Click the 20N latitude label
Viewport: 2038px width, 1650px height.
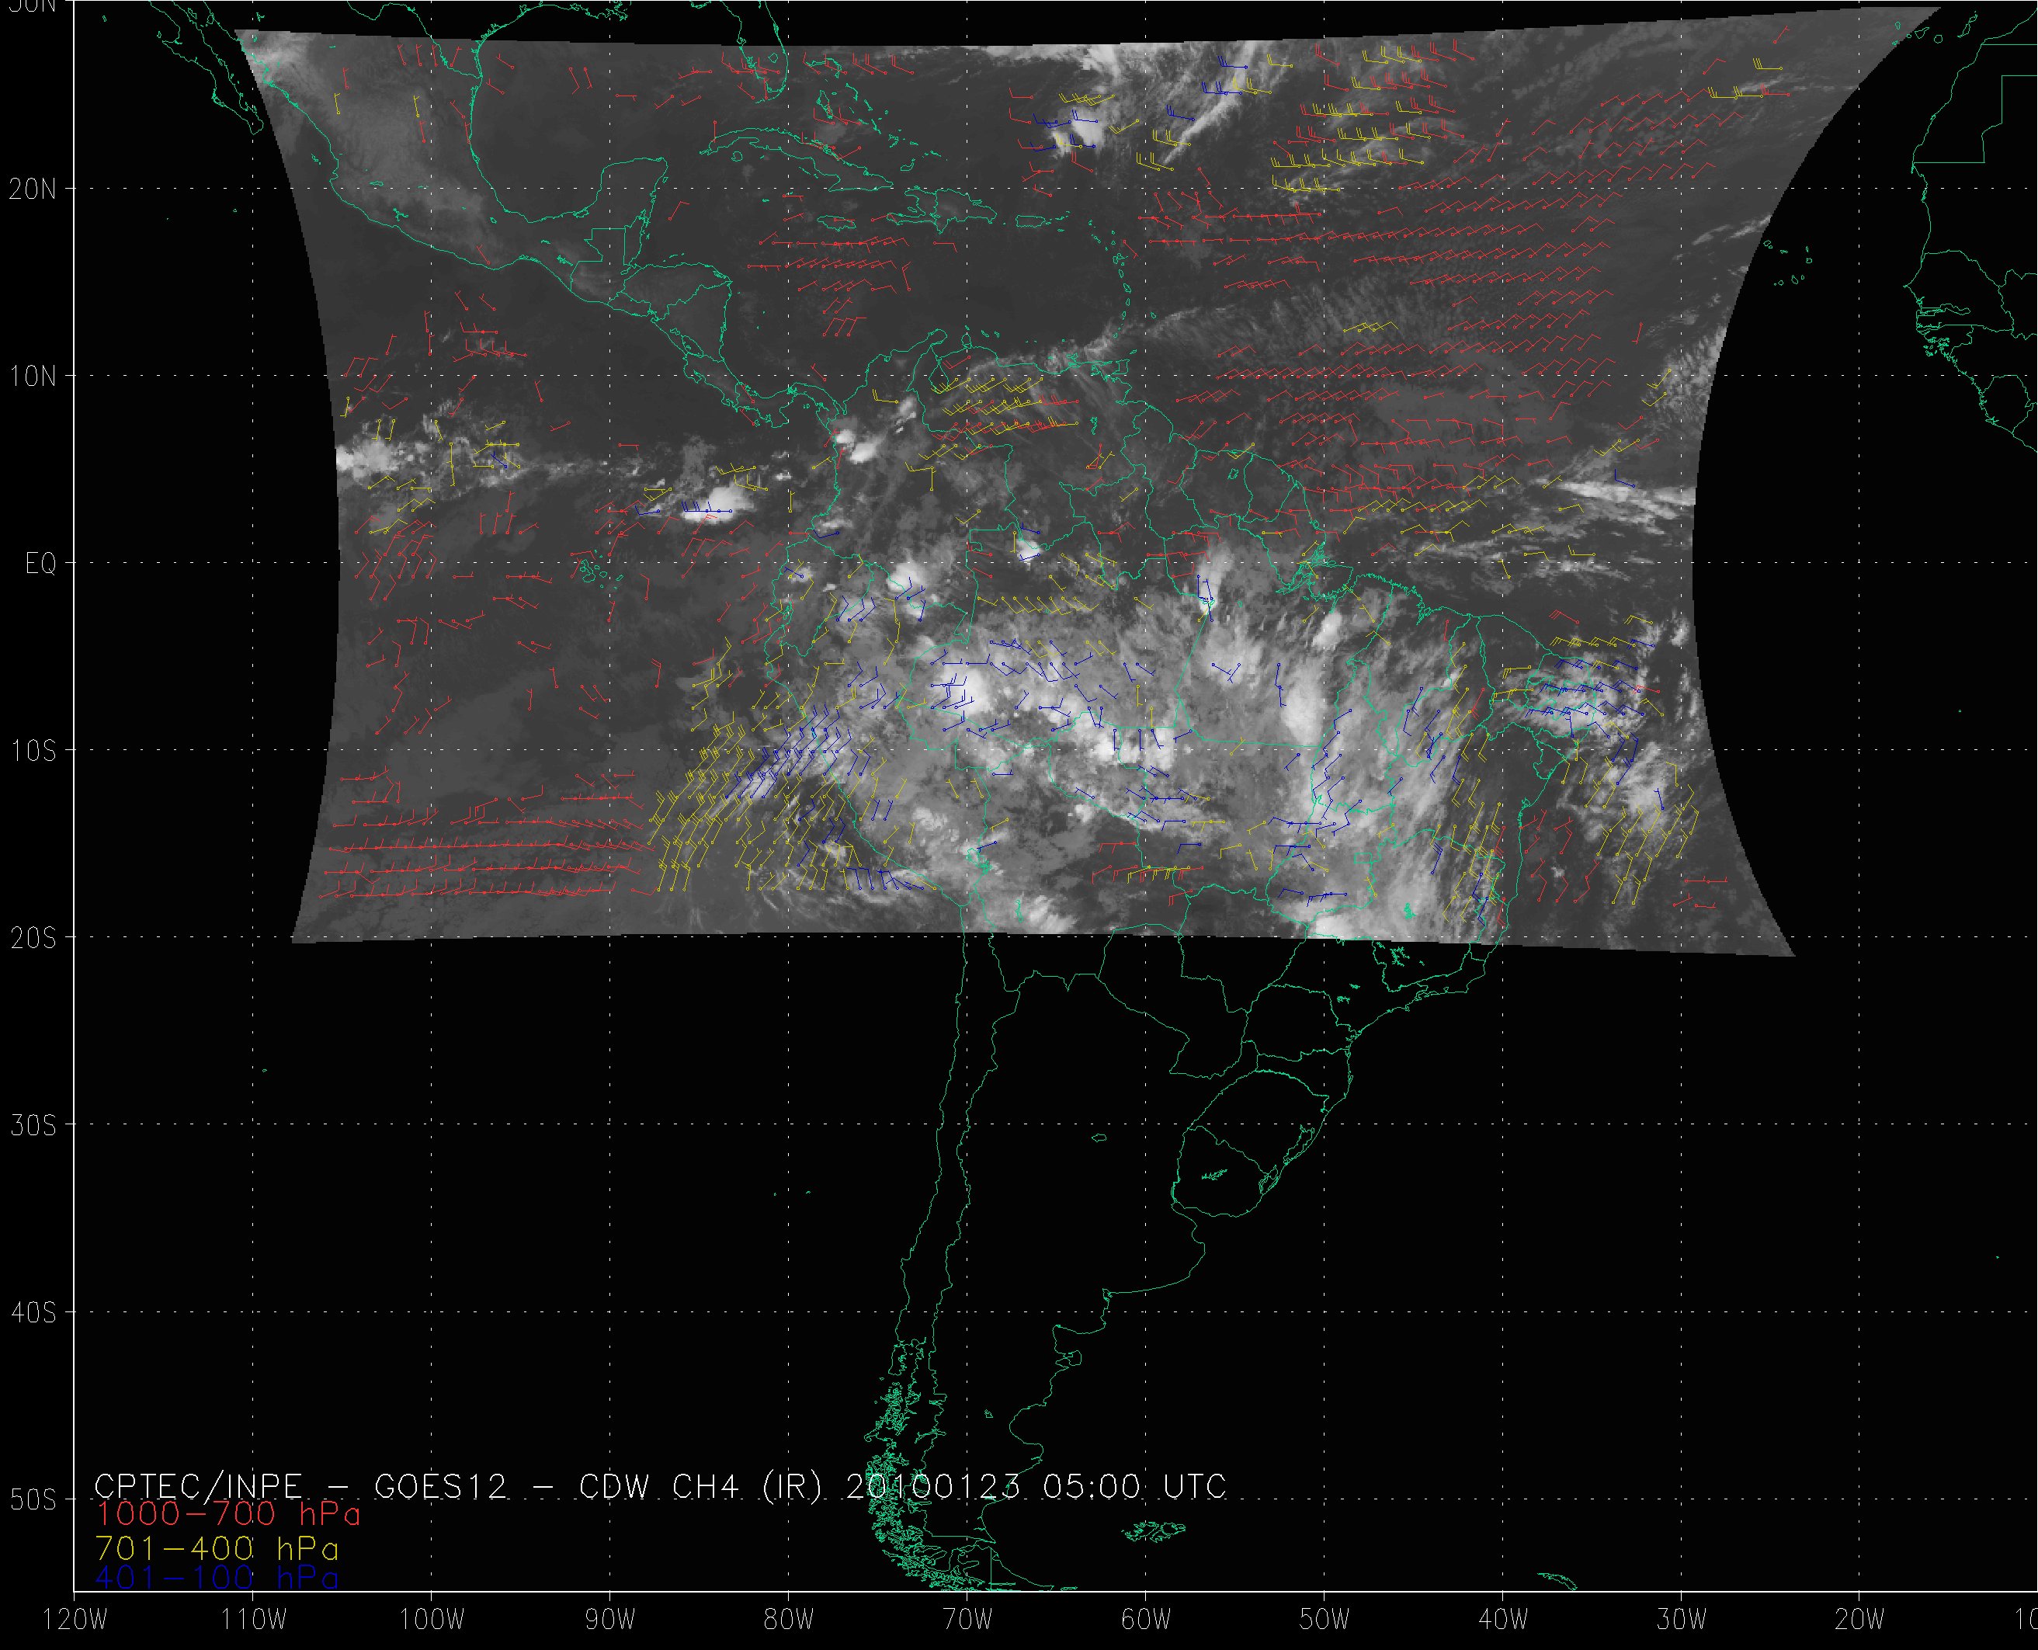33,189
